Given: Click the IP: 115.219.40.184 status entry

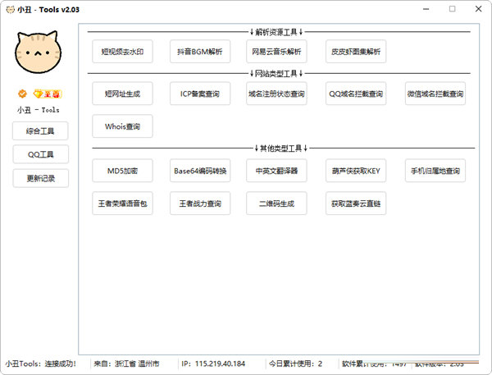Looking at the screenshot, I should click(213, 364).
